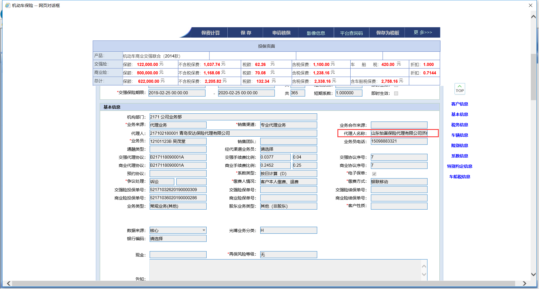Image resolution: width=539 pixels, height=289 pixels.
Task: Click the 代理人名称 field
Action: [x=399, y=133]
